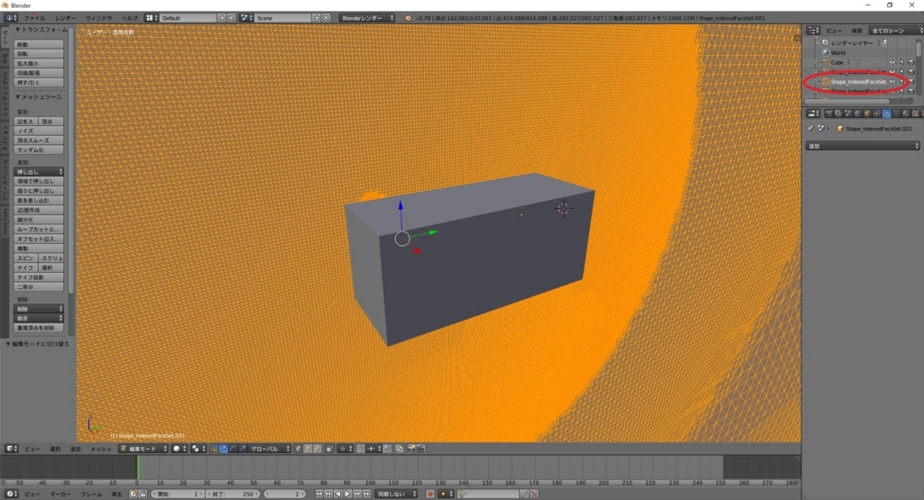Open the constraints chain-link tab
This screenshot has height=500, width=924.
pyautogui.click(x=877, y=114)
